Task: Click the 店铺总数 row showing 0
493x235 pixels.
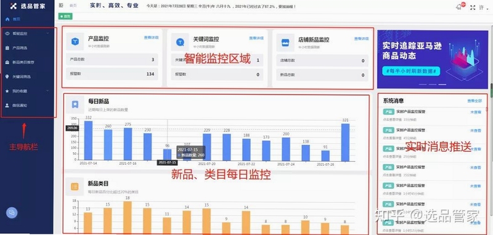Action: tap(322, 60)
